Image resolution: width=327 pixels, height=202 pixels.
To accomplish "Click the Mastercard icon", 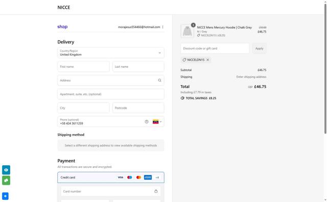I will tap(138, 178).
